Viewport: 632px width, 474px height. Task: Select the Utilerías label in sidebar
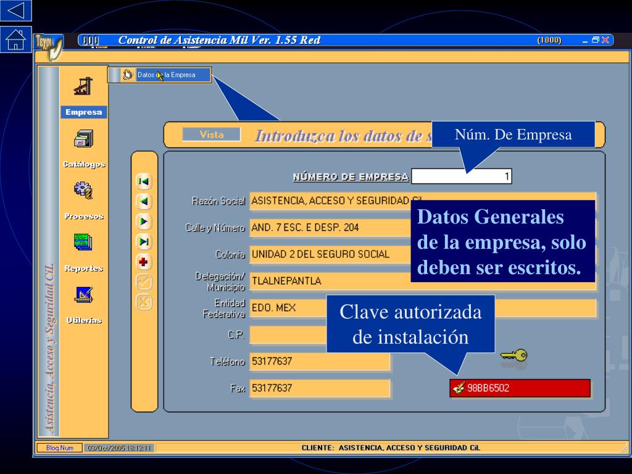[84, 320]
